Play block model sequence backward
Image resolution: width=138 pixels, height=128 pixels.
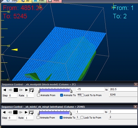click(x=4, y=90)
